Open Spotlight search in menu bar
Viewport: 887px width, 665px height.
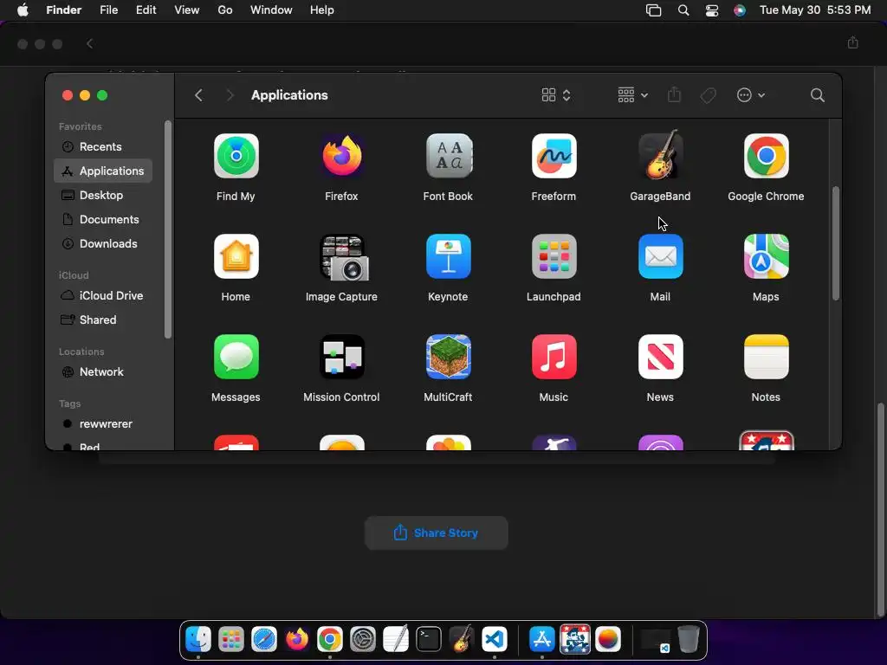pyautogui.click(x=683, y=10)
